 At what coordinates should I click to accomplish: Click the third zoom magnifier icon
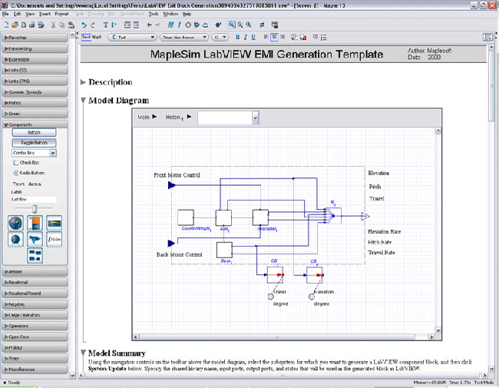tap(249, 25)
